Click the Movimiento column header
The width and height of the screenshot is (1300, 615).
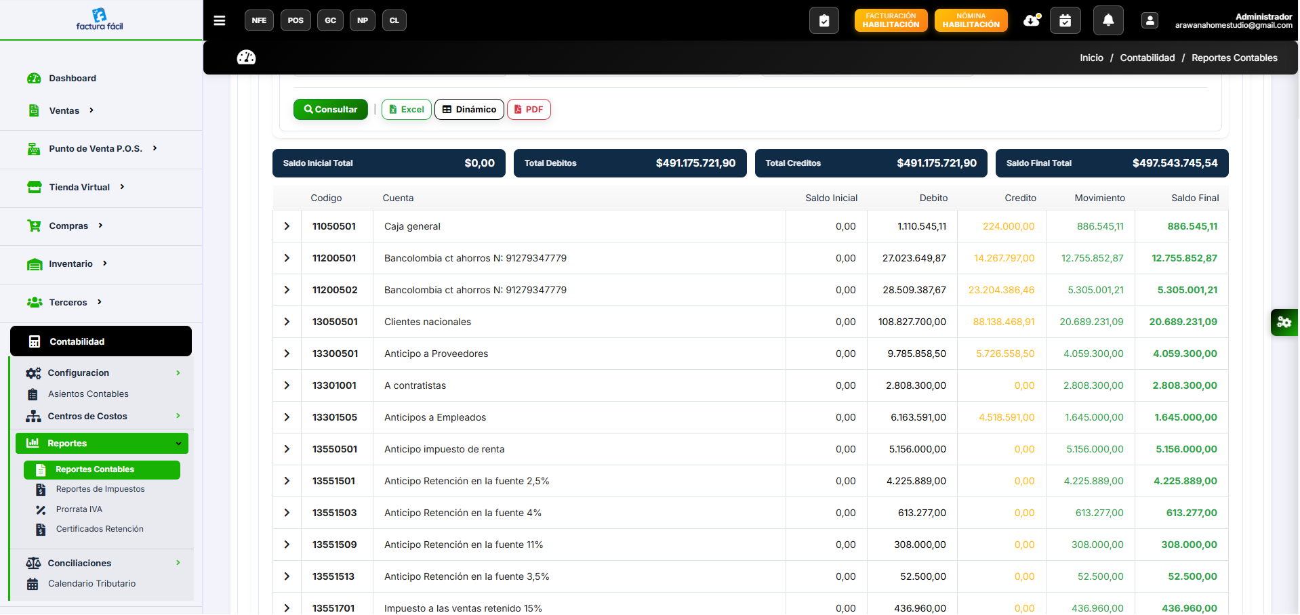click(1099, 198)
